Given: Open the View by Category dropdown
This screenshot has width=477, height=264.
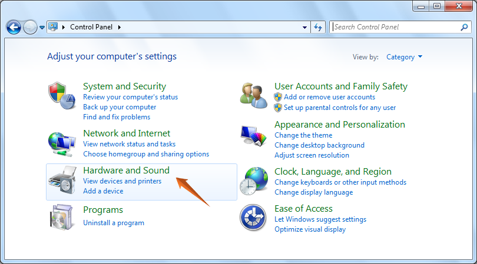Looking at the screenshot, I should click(405, 57).
